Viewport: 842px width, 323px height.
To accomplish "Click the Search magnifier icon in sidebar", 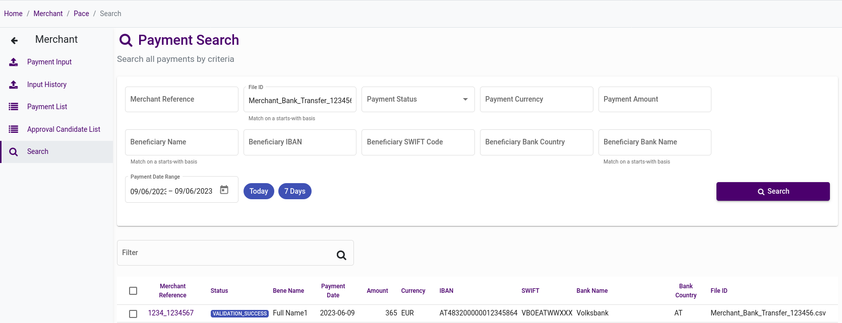I will [14, 152].
